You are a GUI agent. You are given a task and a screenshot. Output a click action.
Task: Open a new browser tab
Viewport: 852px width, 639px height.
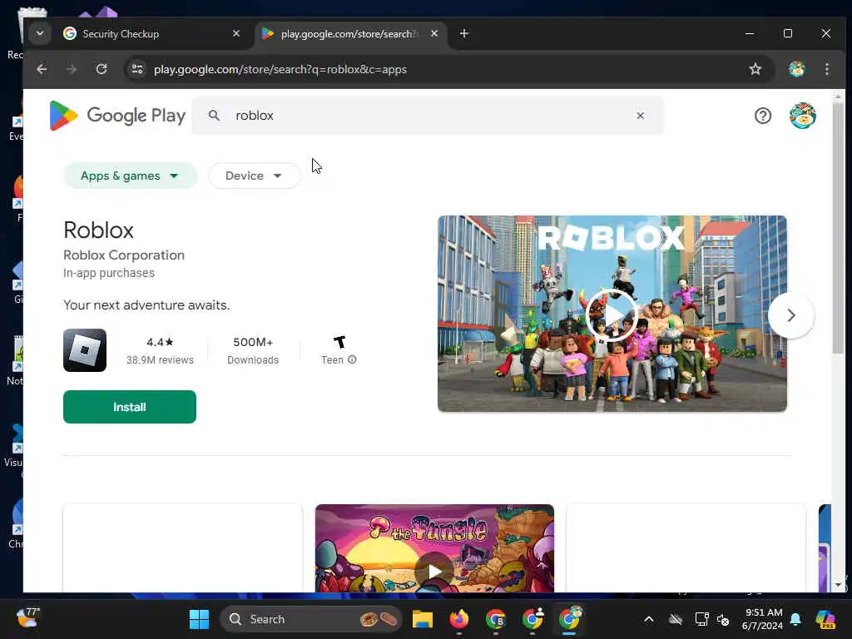[464, 33]
